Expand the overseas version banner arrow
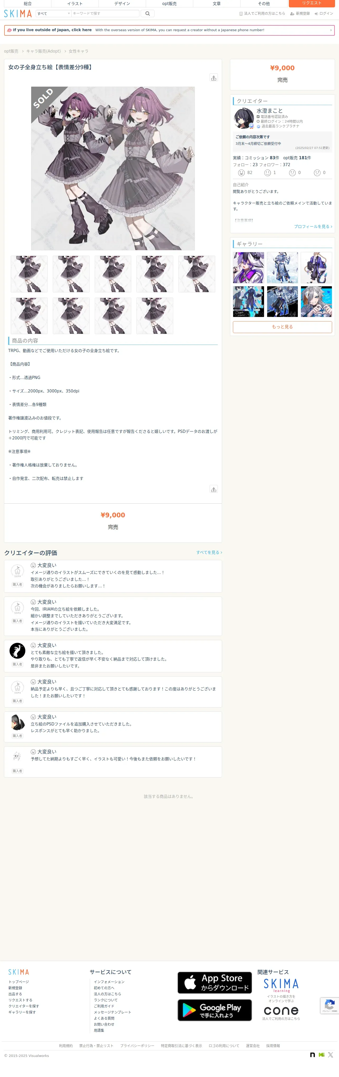Screen dimensions: 339x1077 [331, 30]
